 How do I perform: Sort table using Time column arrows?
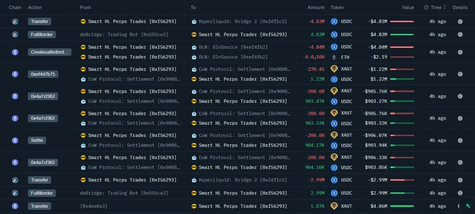(x=445, y=8)
